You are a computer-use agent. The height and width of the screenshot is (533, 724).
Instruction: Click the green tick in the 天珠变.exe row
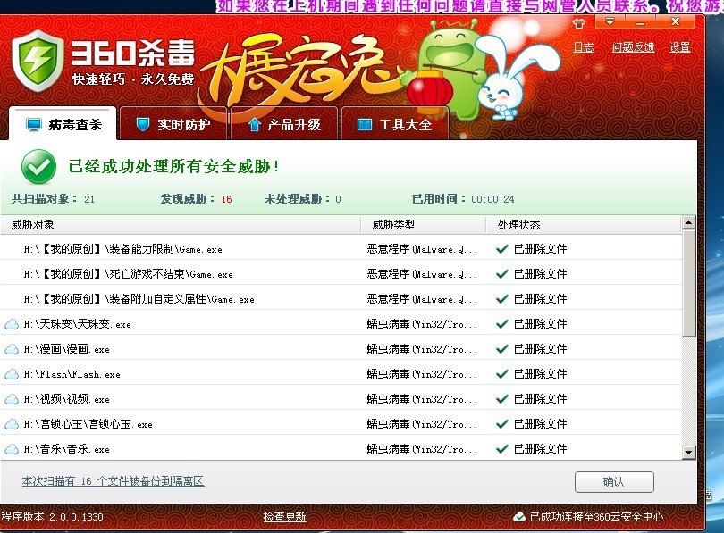point(502,324)
